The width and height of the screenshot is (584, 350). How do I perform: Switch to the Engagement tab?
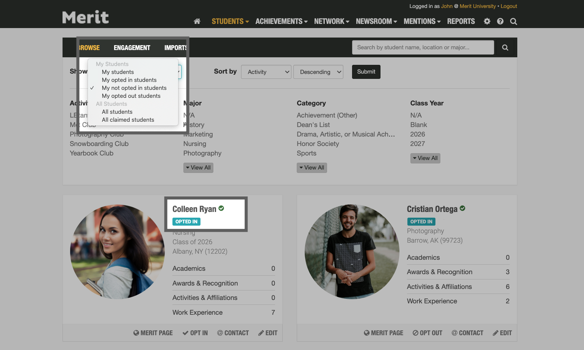click(x=132, y=47)
